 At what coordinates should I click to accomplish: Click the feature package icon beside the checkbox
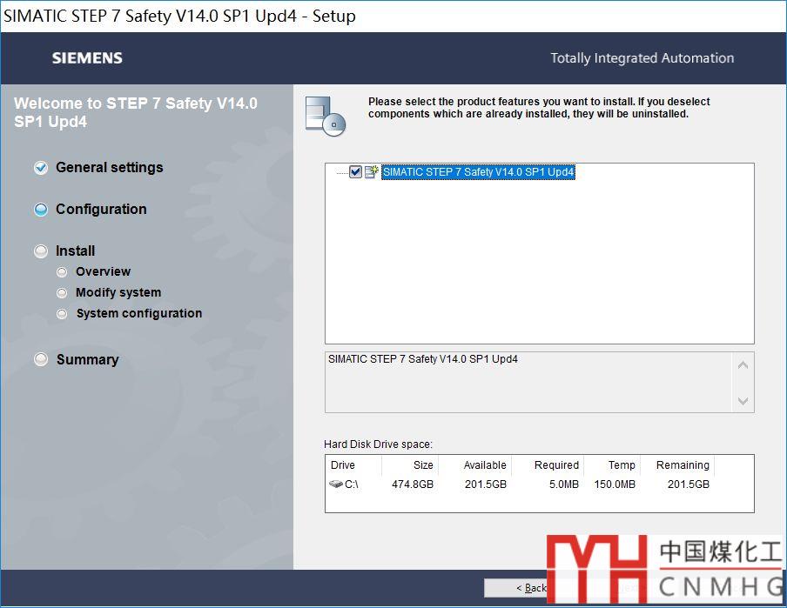372,172
